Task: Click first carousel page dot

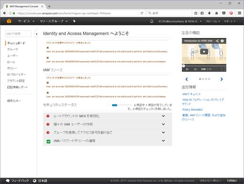Action: click(200, 79)
